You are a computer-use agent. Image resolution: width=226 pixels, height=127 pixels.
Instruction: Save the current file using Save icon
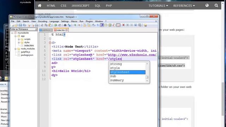click(x=20, y=25)
